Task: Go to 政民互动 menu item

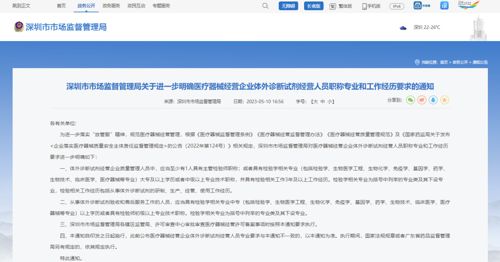Action: point(136,6)
